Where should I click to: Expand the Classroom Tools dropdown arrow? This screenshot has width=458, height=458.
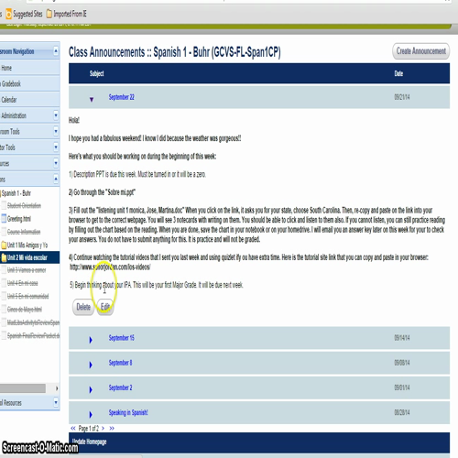coord(56,131)
